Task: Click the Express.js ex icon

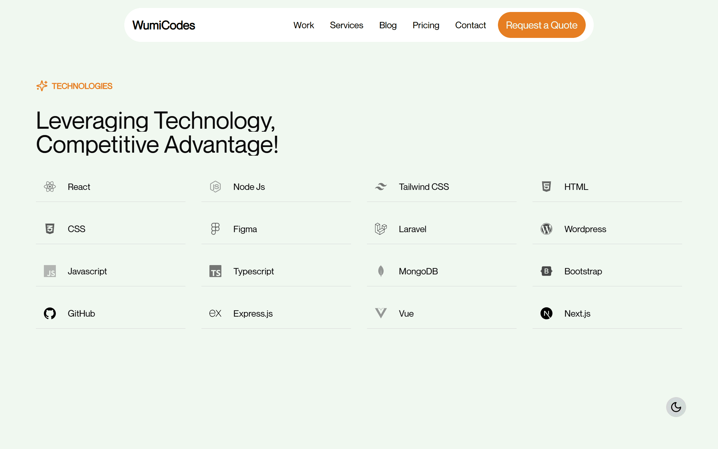Action: tap(215, 313)
